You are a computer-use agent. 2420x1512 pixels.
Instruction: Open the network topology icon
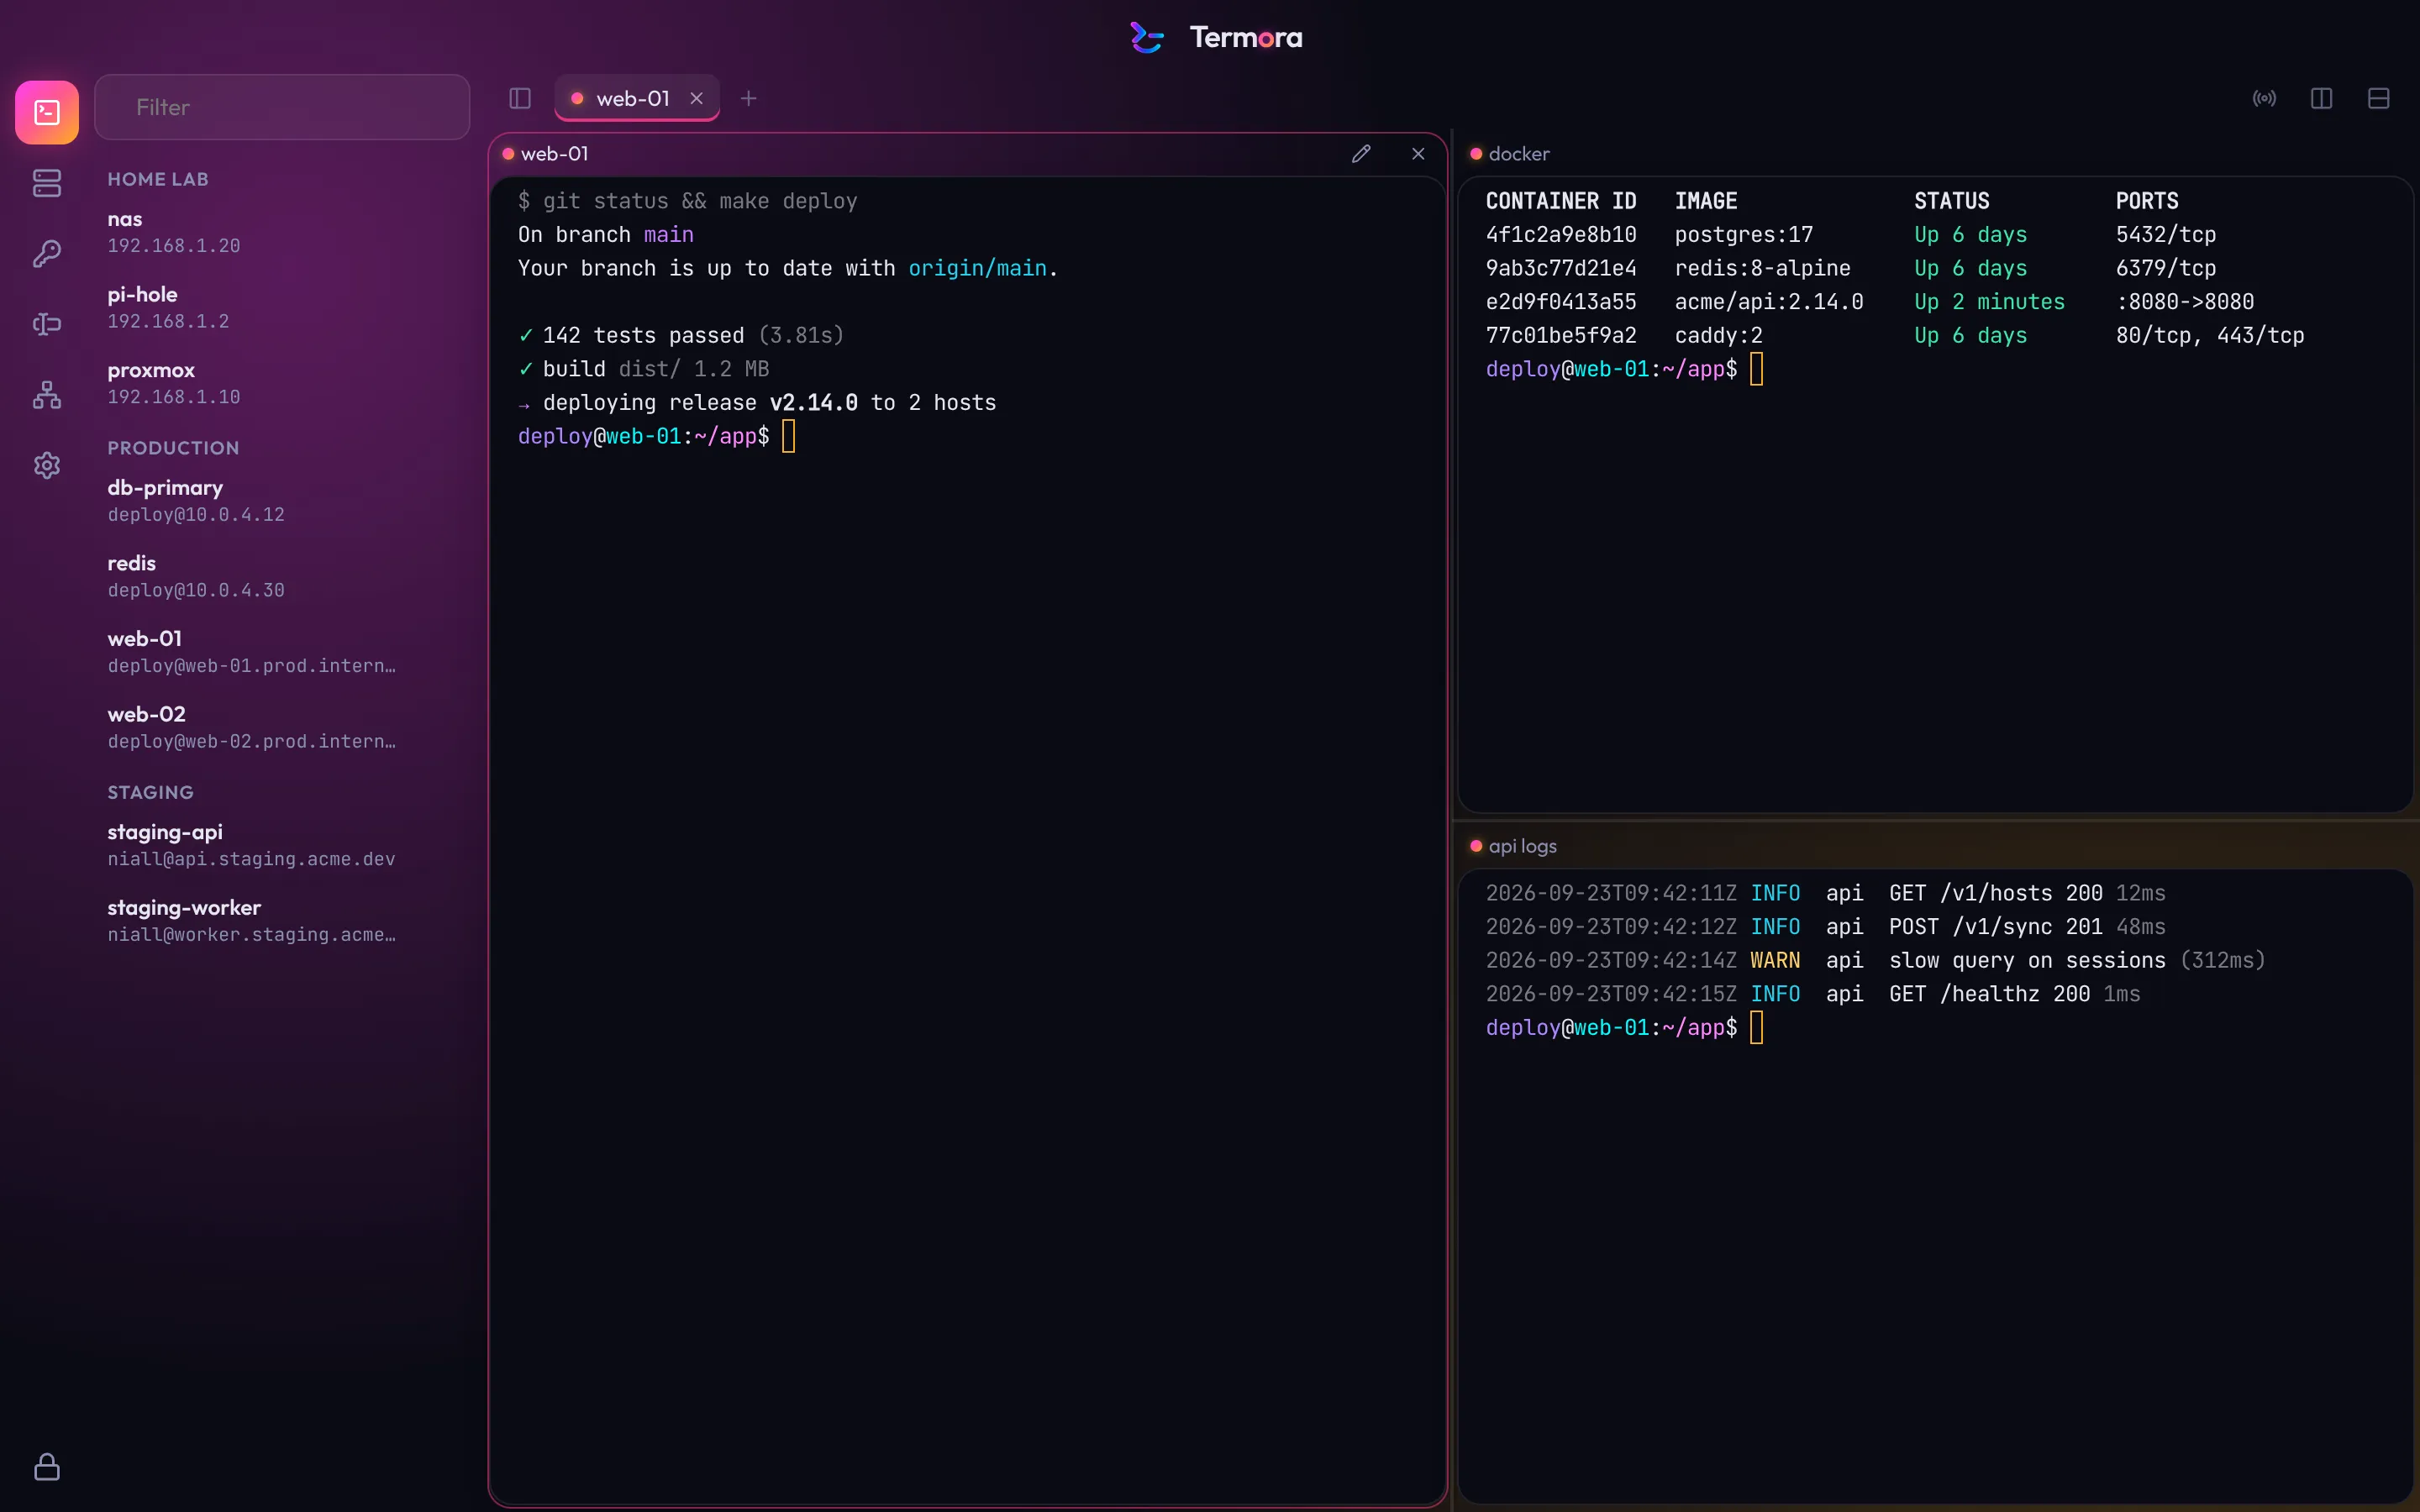pyautogui.click(x=47, y=395)
